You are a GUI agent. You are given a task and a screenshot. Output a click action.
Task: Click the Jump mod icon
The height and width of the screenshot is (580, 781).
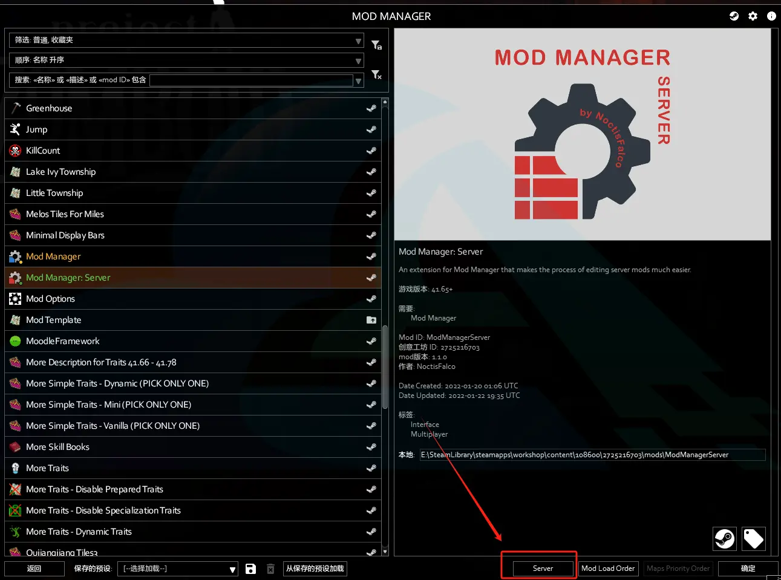(x=15, y=129)
